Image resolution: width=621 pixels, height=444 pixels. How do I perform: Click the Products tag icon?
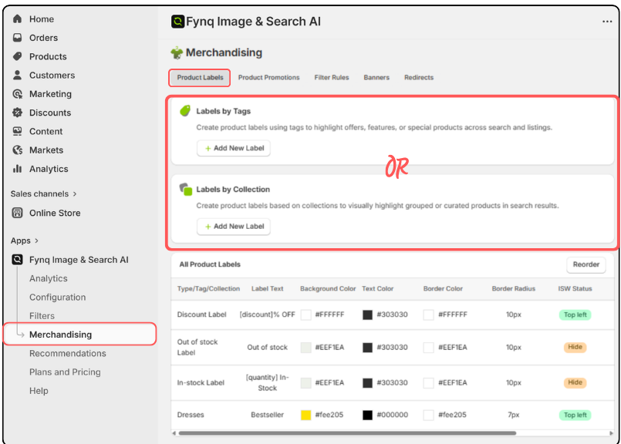click(x=17, y=56)
